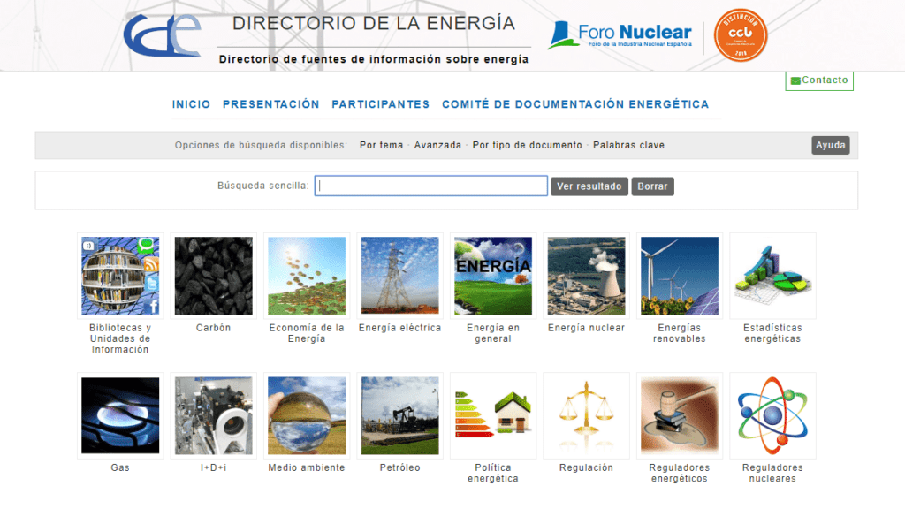Click the Ver resultado button
Image resolution: width=905 pixels, height=509 pixels.
point(589,186)
